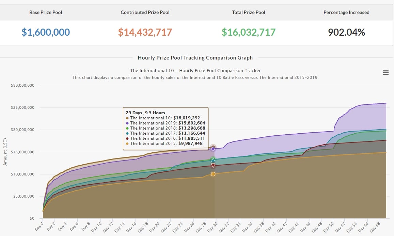Click the tooltip row "The International 10: $16,019,292"
The image size is (394, 236).
(163, 118)
